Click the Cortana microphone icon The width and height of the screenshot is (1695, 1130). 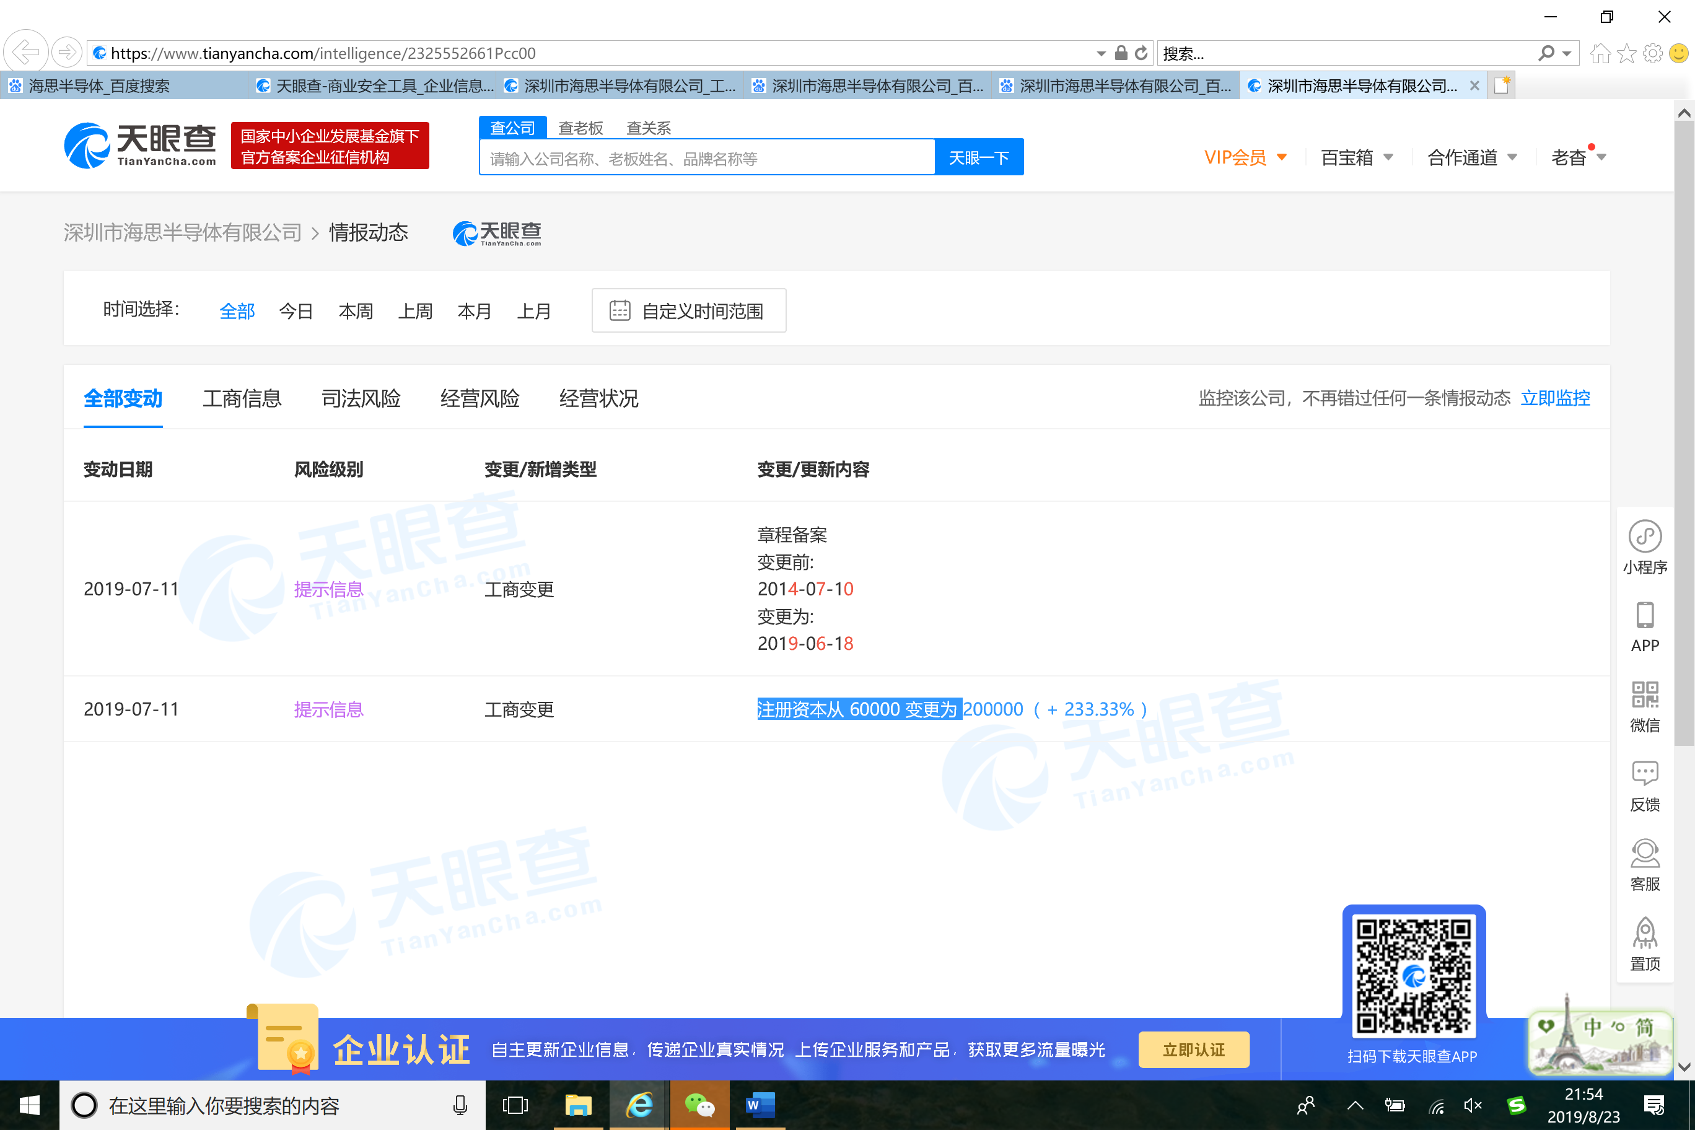click(x=460, y=1105)
